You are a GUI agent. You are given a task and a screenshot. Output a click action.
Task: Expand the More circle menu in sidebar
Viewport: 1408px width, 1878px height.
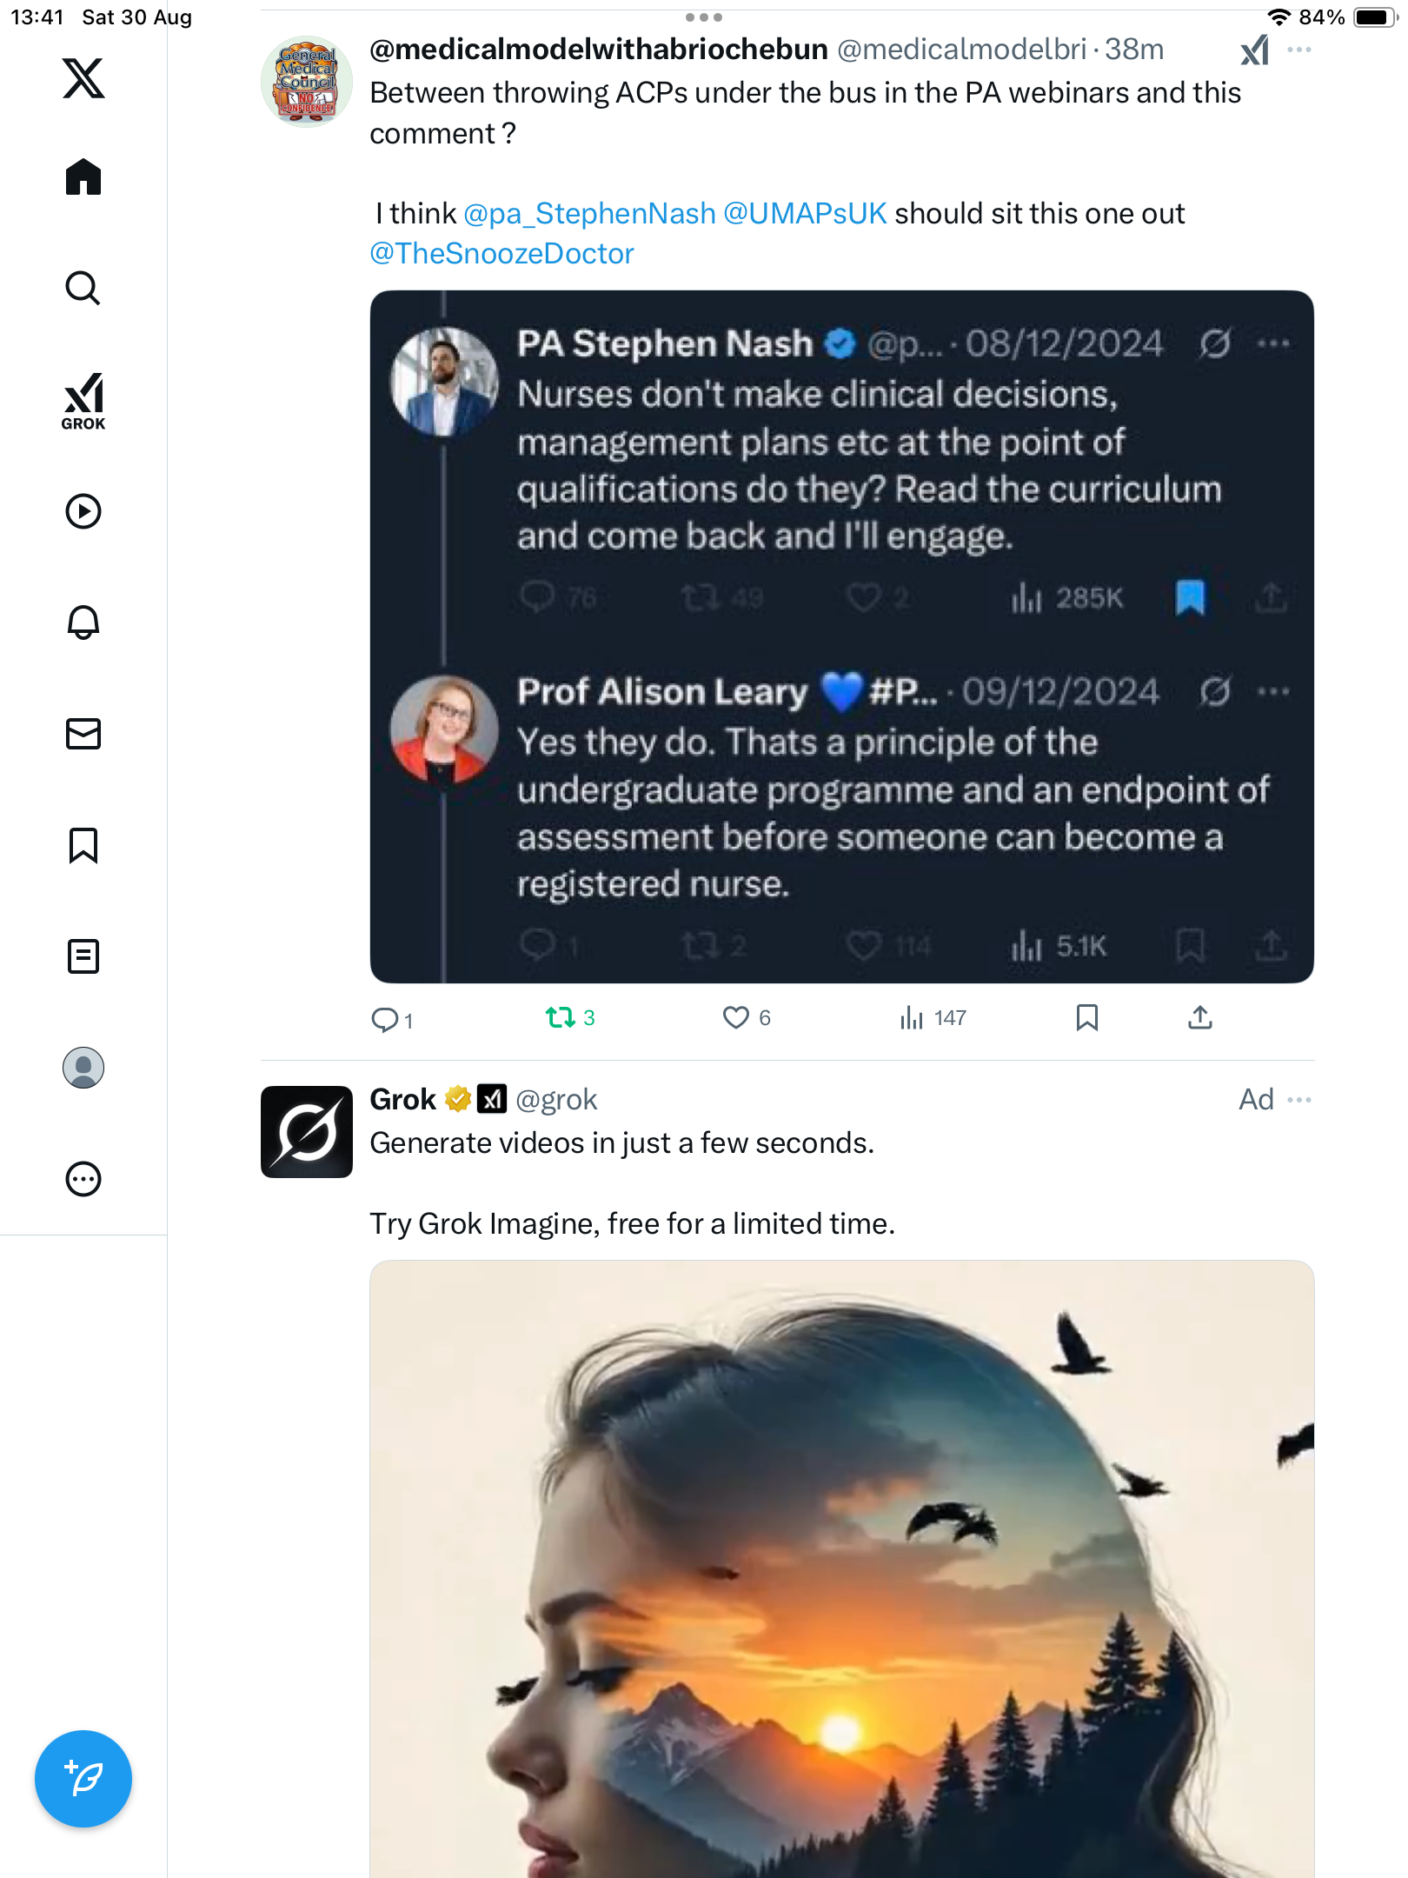[x=83, y=1179]
